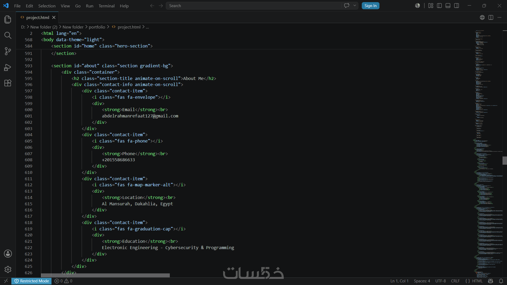The image size is (507, 285).
Task: Select the project.html editor tab
Action: 37,17
